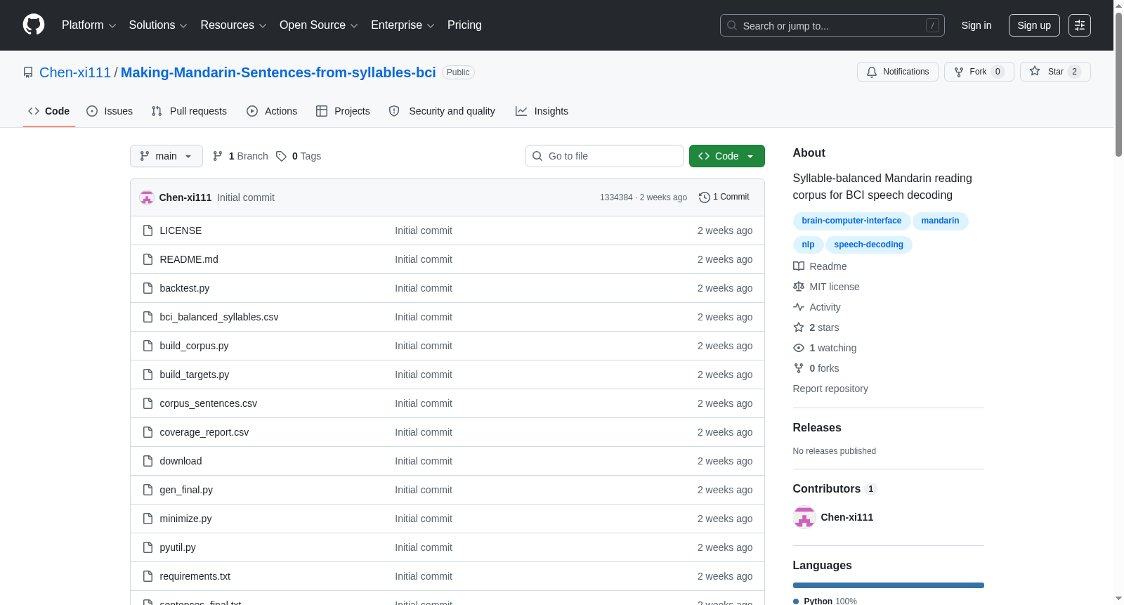1124x605 pixels.
Task: Click the Sign up button
Action: 1034,25
